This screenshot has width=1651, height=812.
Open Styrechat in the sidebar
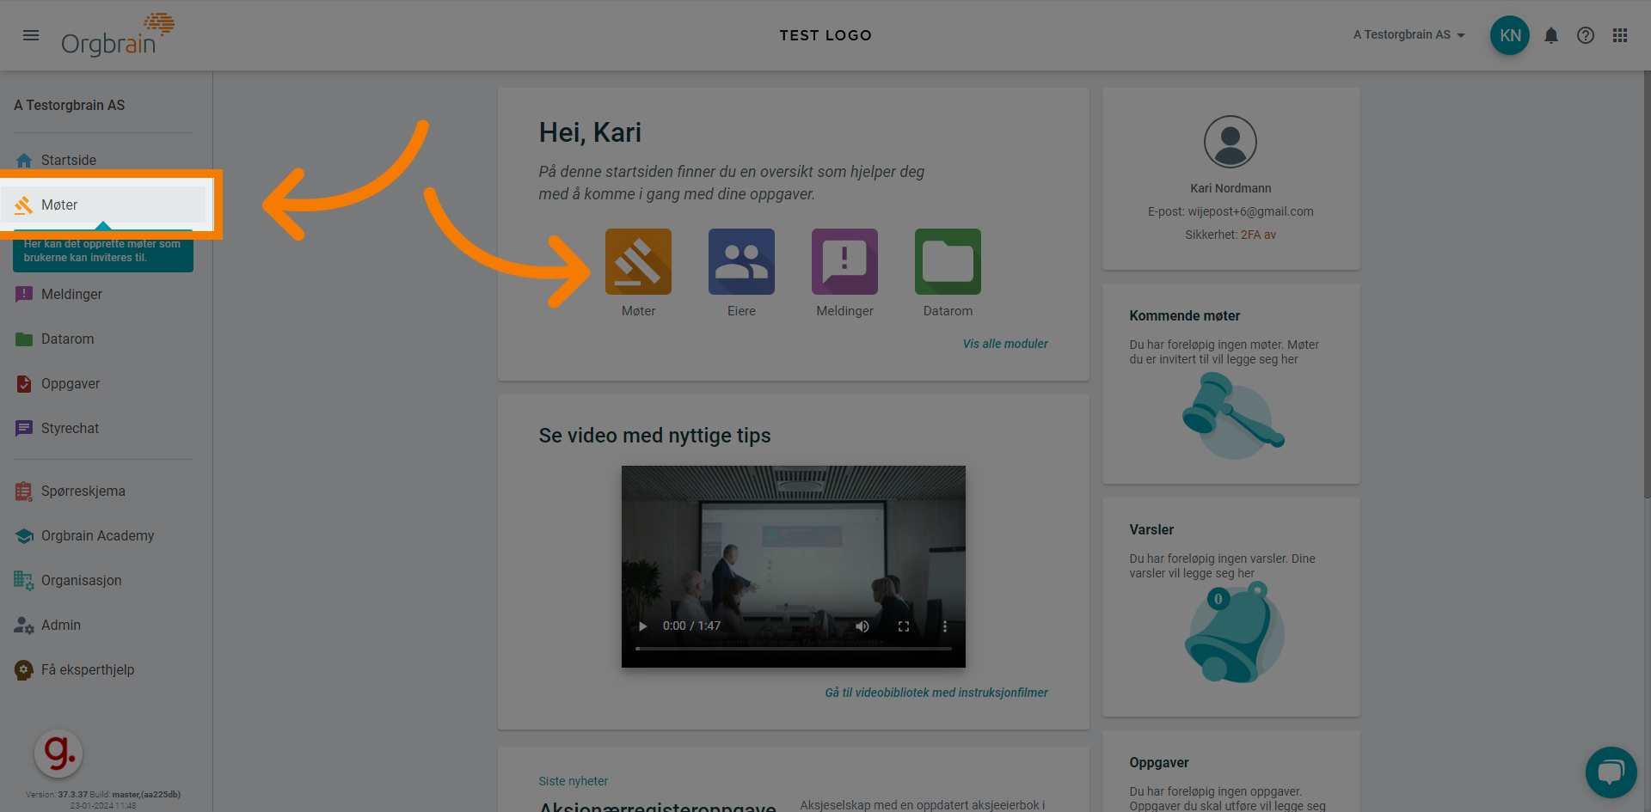click(x=103, y=429)
